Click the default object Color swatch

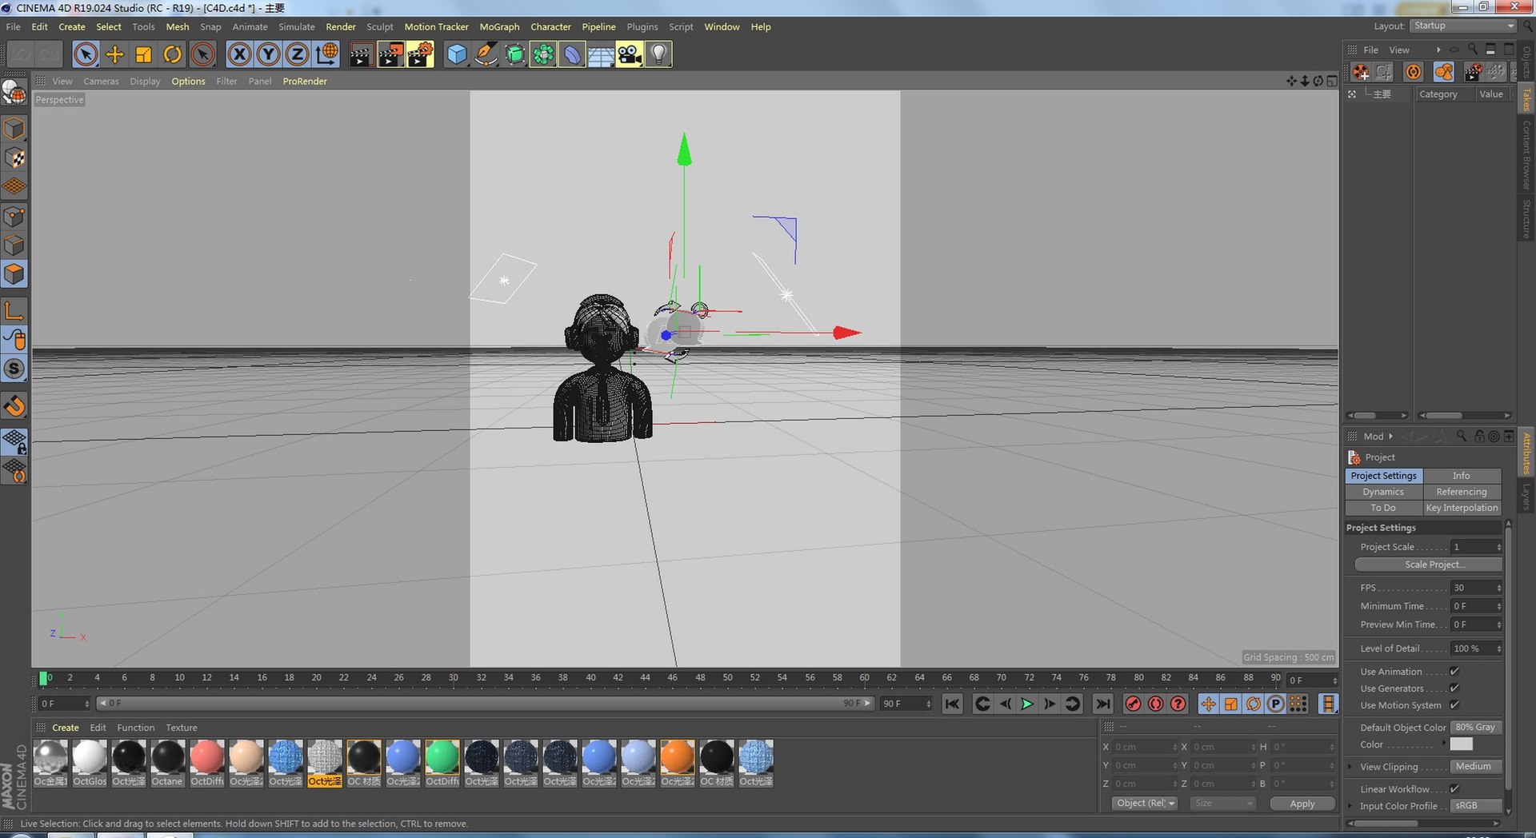[1461, 744]
